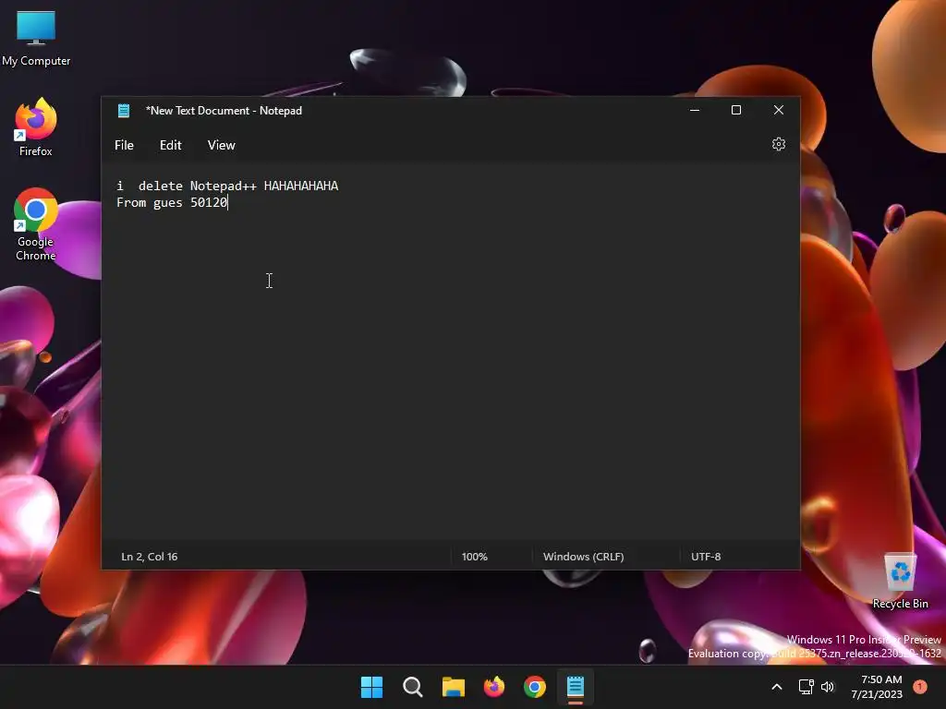Open the clock showing 7:50 AM
Image resolution: width=946 pixels, height=709 pixels.
pyautogui.click(x=877, y=687)
